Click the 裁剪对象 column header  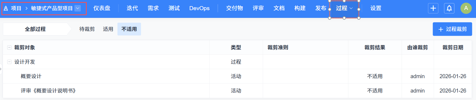(25, 47)
